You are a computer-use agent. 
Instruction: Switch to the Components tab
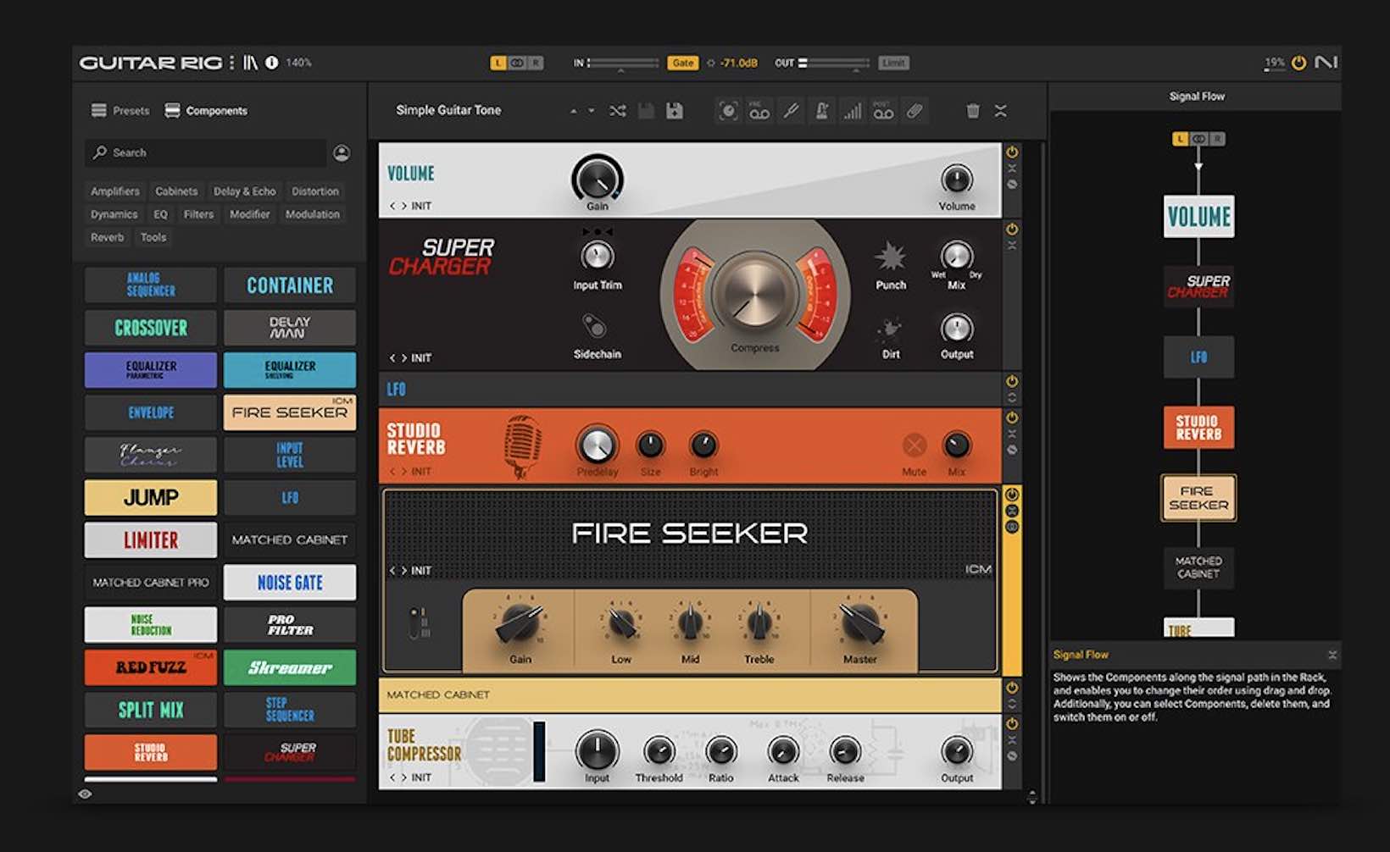[x=206, y=111]
